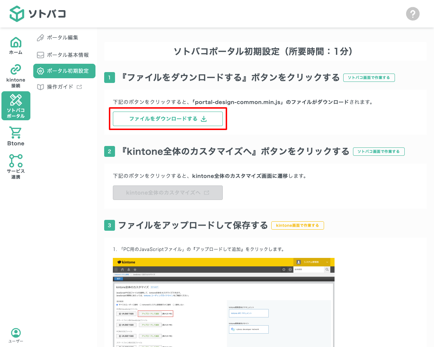Select the 適用しない radio button
Image resolution: width=434 pixels, height=347 pixels.
174,304
